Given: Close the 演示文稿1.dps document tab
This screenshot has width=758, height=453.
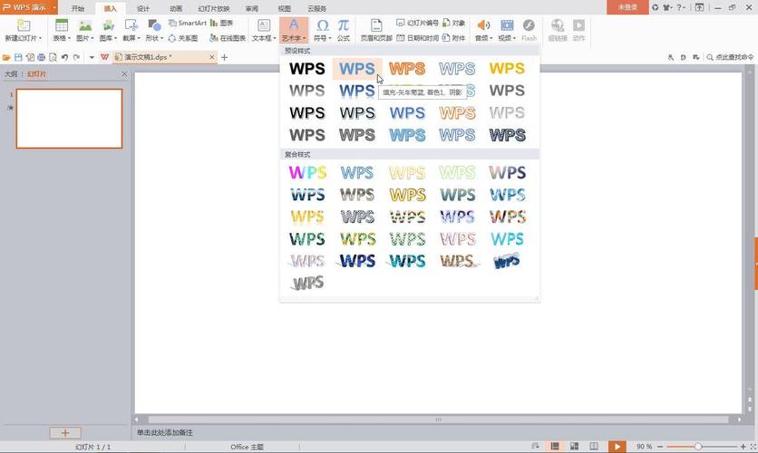Looking at the screenshot, I should point(212,57).
